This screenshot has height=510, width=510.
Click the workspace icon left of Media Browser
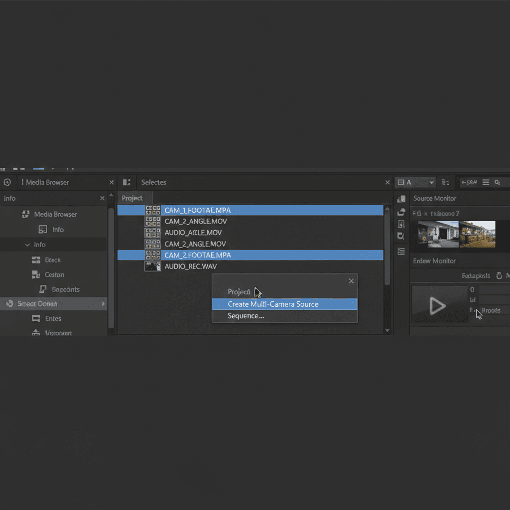(x=7, y=182)
